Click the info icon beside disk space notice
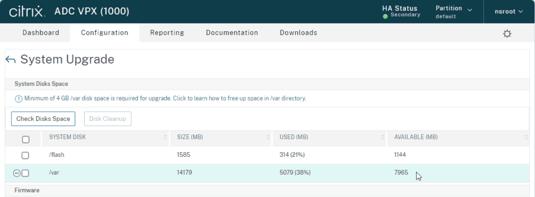Image resolution: width=535 pixels, height=197 pixels. [x=18, y=99]
